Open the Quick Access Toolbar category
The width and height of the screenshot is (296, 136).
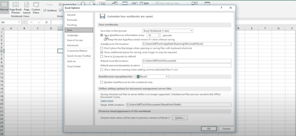(79, 56)
